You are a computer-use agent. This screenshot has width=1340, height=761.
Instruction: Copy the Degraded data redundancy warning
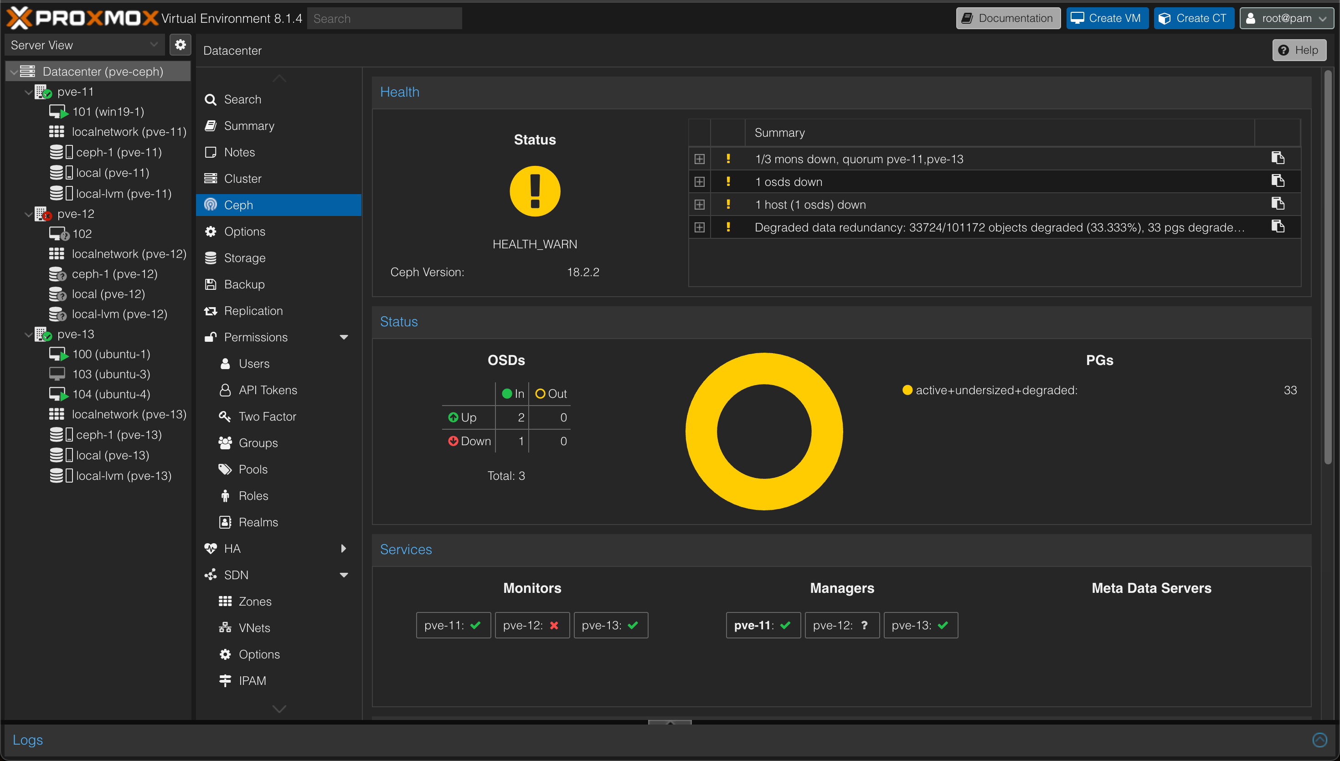click(x=1277, y=227)
